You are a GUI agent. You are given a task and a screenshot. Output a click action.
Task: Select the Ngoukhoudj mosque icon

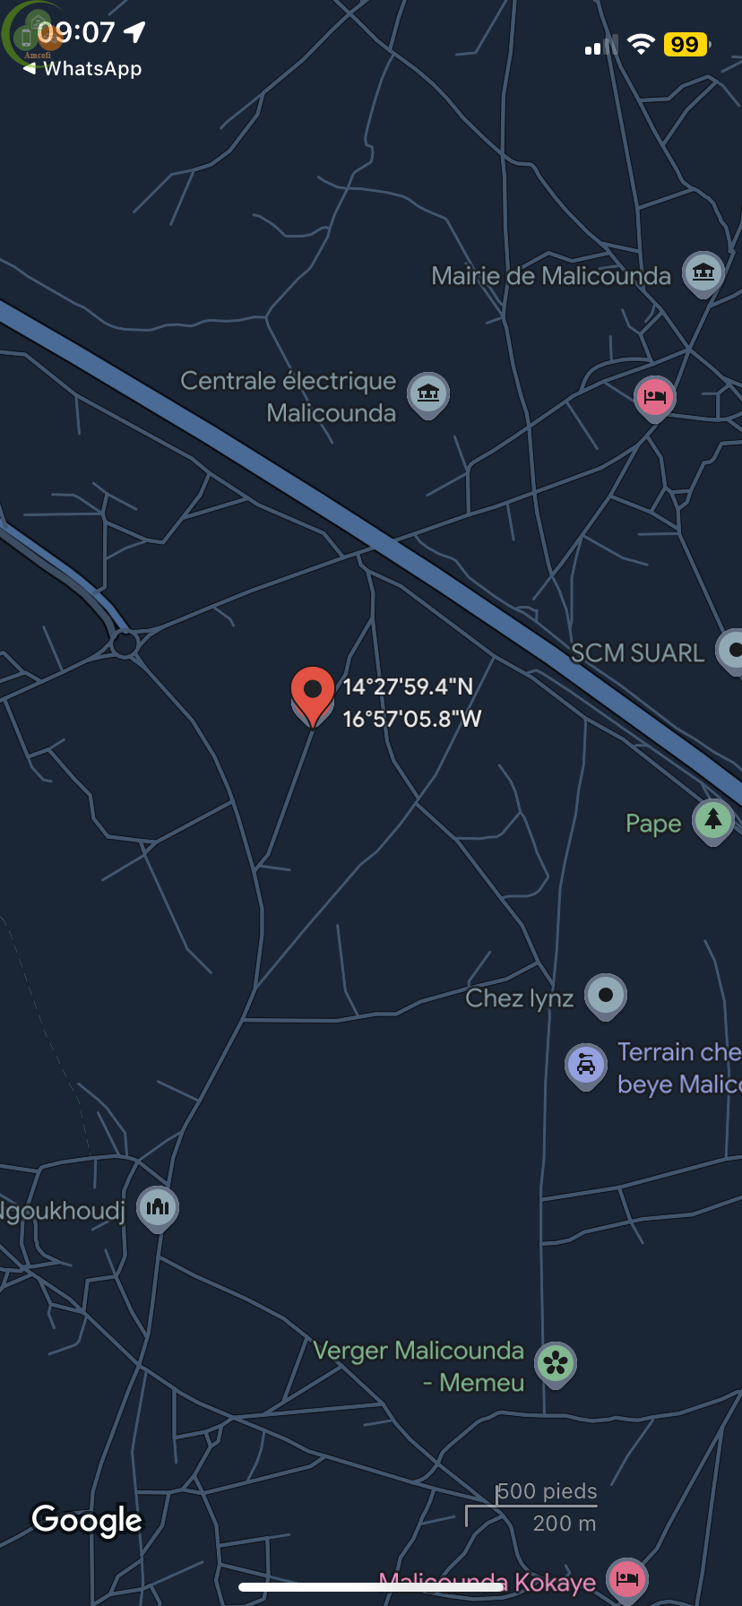(158, 1208)
